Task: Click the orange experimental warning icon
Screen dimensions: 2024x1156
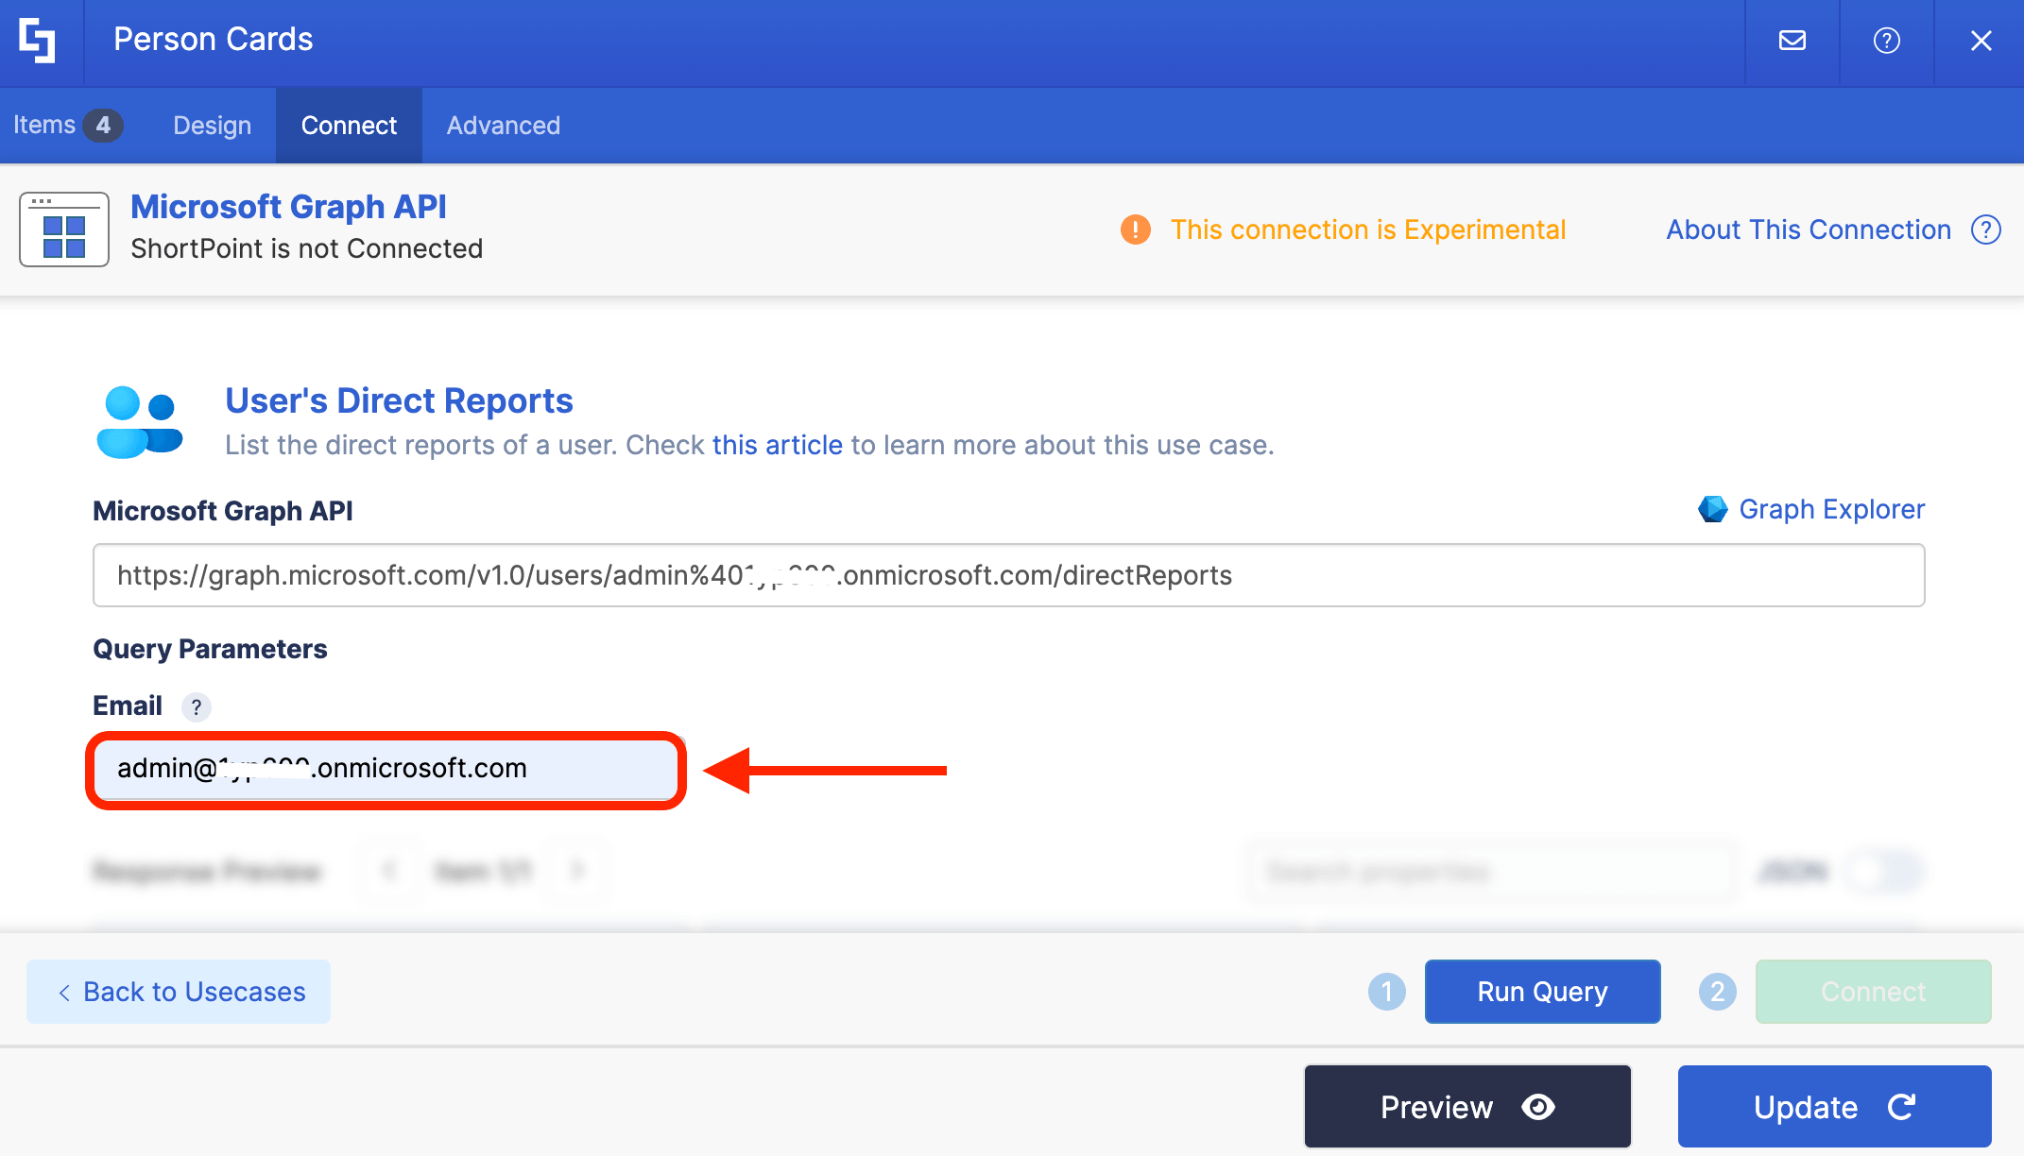Action: pyautogui.click(x=1135, y=229)
